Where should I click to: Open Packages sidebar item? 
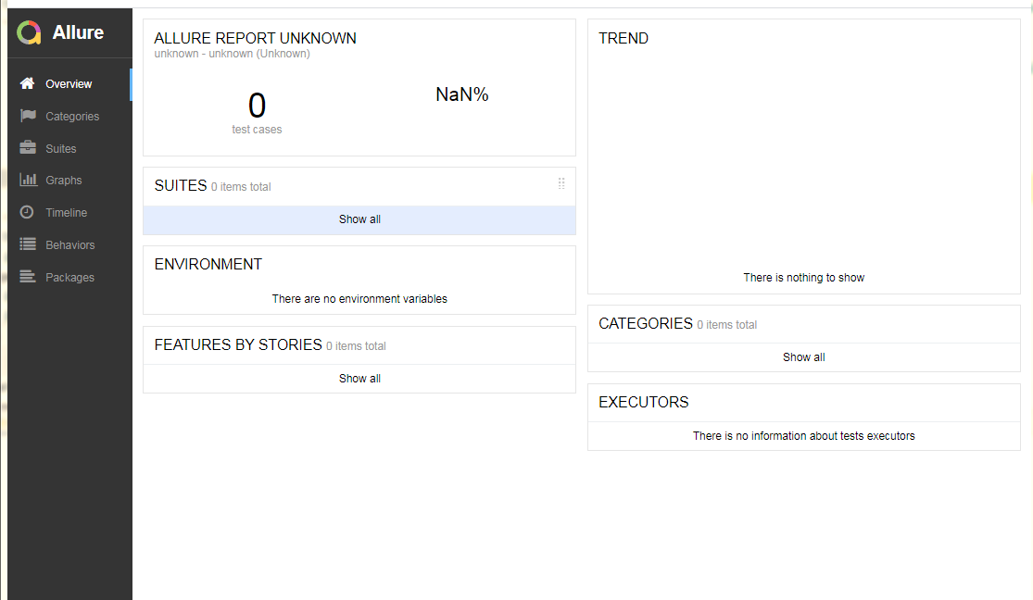(69, 277)
